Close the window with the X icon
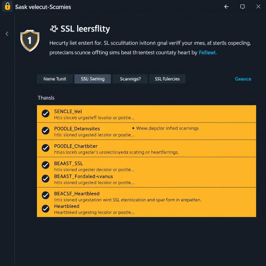 (x=258, y=6)
